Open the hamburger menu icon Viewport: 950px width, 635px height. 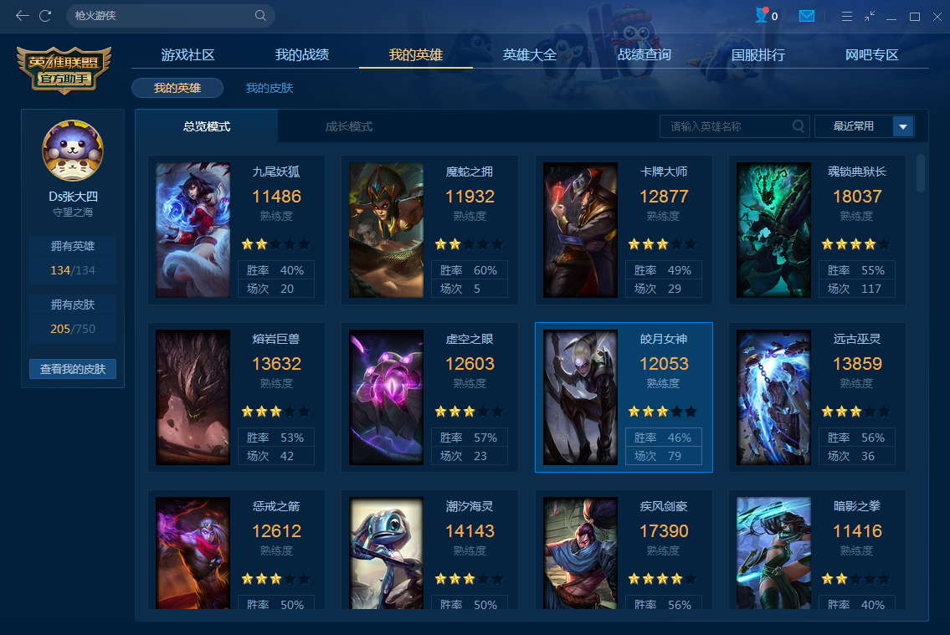(x=847, y=17)
